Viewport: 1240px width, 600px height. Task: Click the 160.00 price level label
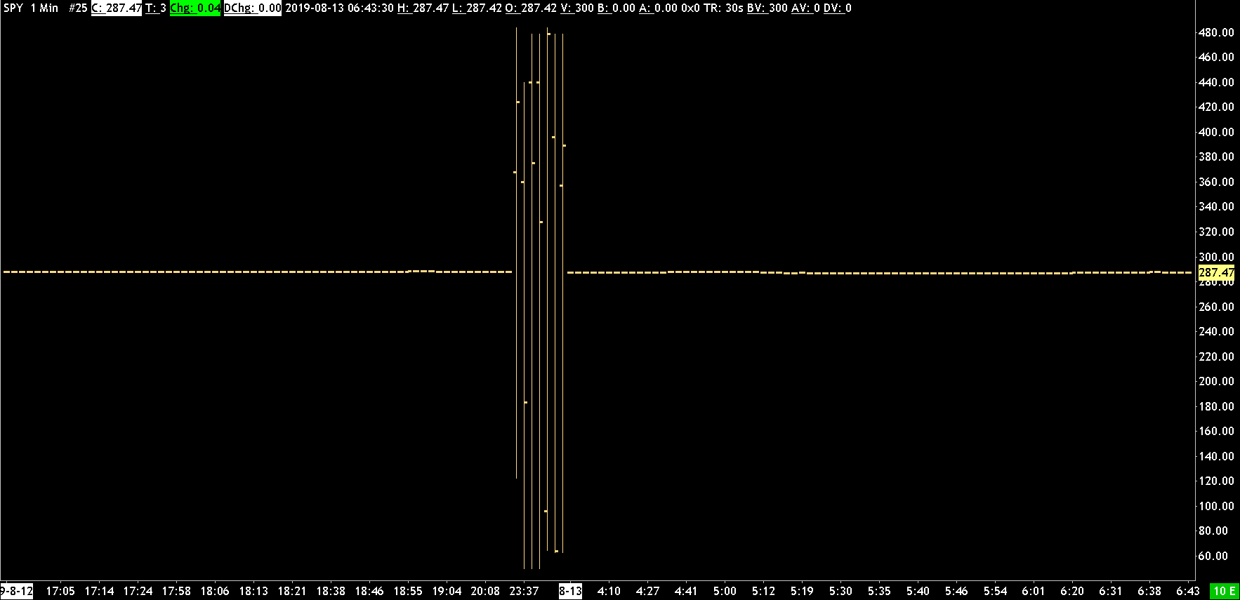[x=1216, y=431]
